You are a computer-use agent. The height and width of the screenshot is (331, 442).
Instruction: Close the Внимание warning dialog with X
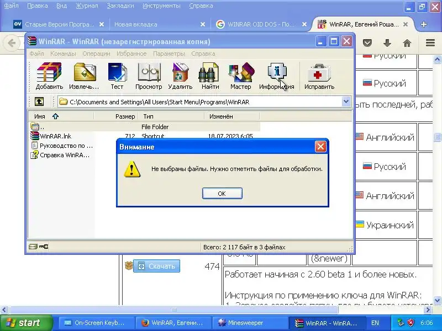tap(320, 147)
